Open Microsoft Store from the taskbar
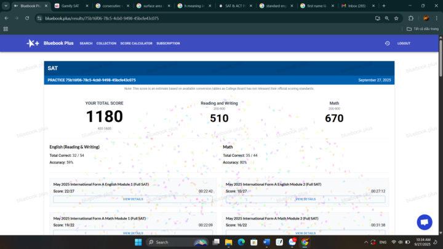The width and height of the screenshot is (443, 249). [x=254, y=242]
